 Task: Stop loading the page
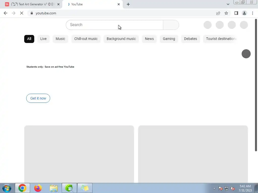[22, 13]
